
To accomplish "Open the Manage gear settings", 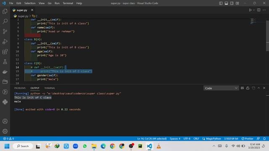I will coord(5,131).
